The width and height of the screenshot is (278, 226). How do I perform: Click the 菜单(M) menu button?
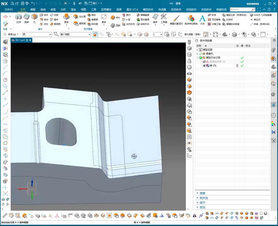[x=12, y=34]
